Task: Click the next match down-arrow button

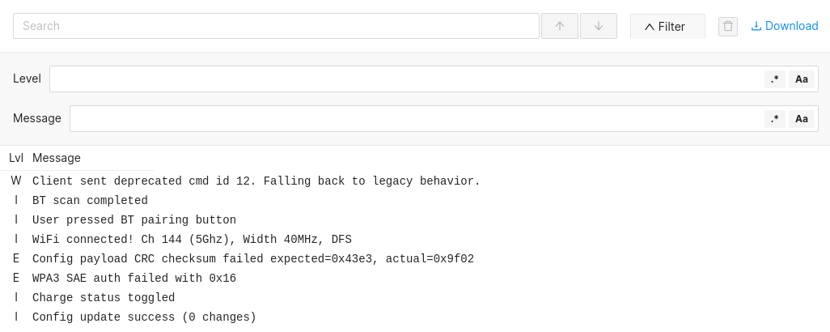Action: pyautogui.click(x=599, y=26)
